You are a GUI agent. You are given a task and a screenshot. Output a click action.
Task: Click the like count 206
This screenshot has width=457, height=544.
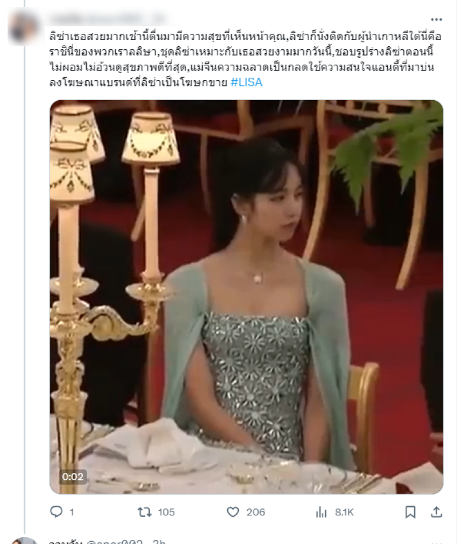coord(256,512)
